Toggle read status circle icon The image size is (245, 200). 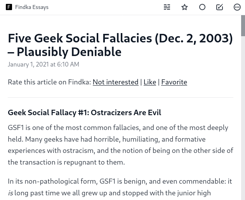202,7
